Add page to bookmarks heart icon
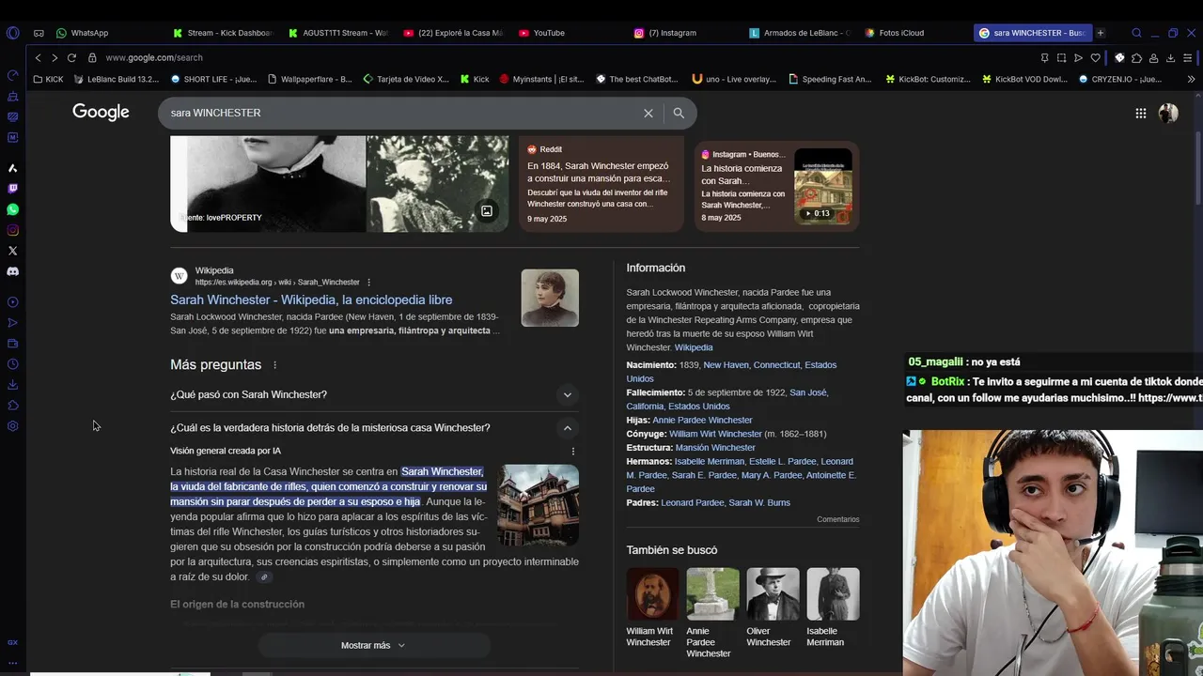Screen dimensions: 1203x676 click(1095, 58)
